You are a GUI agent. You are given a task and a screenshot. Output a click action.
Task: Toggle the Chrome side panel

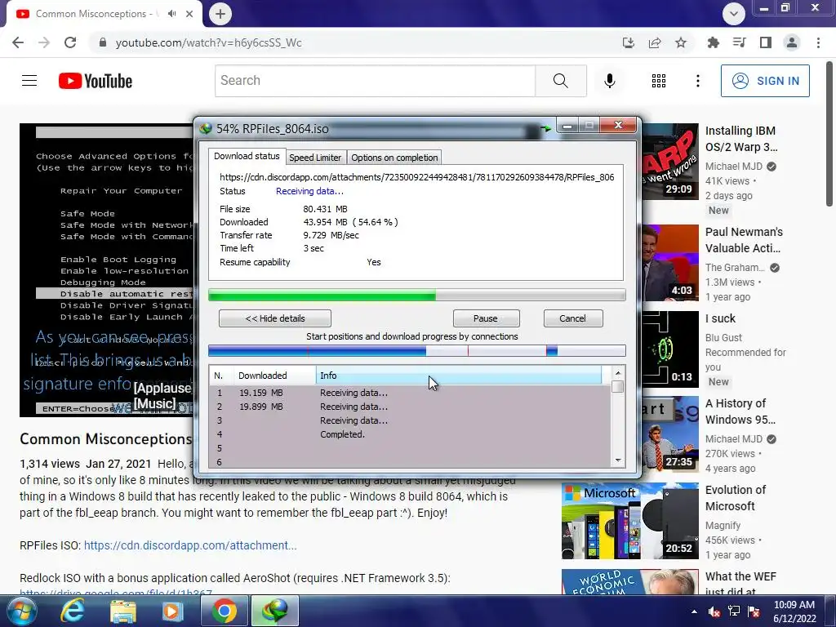coord(766,42)
